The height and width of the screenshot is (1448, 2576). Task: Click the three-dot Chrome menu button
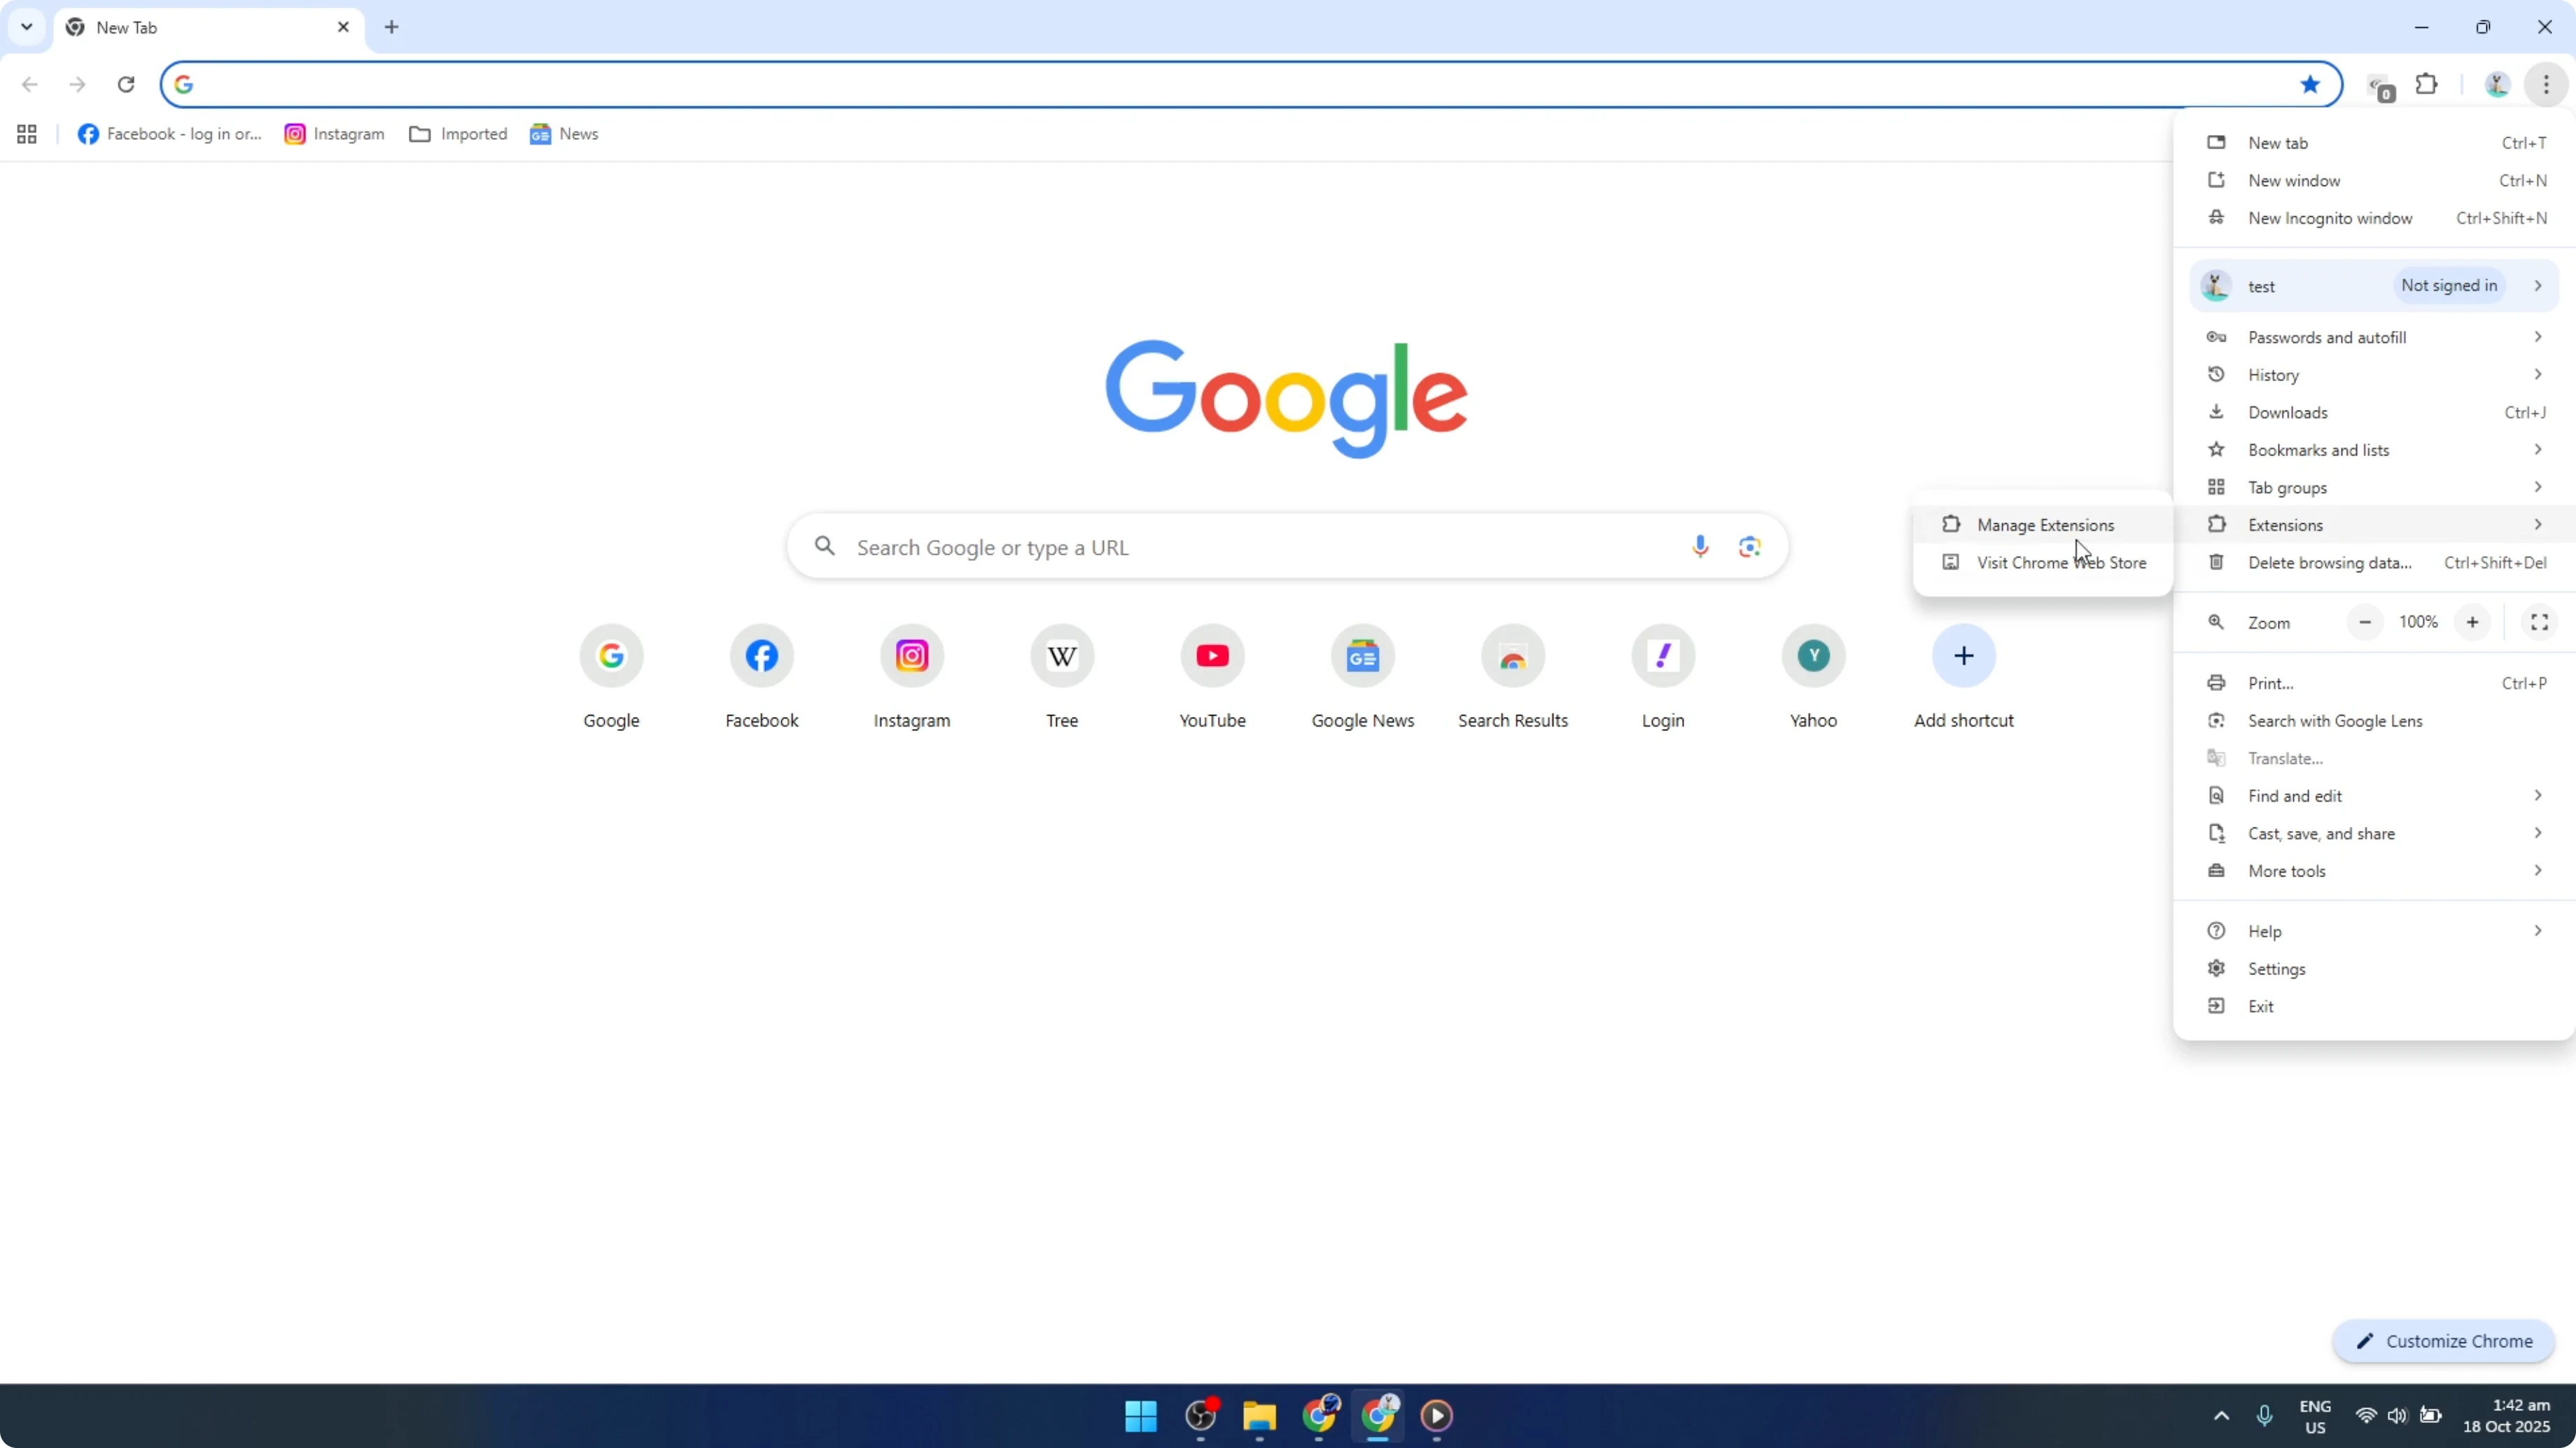click(x=2546, y=84)
